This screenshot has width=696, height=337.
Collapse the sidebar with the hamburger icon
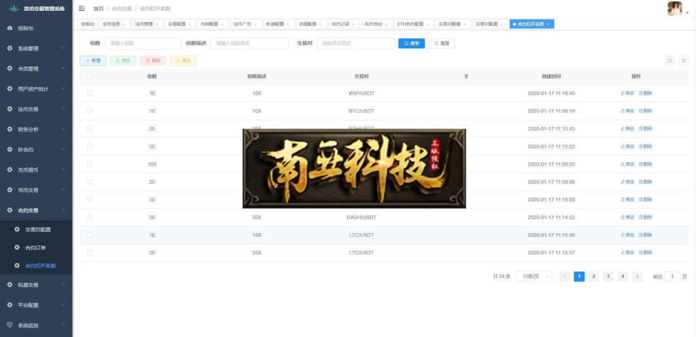pos(82,8)
